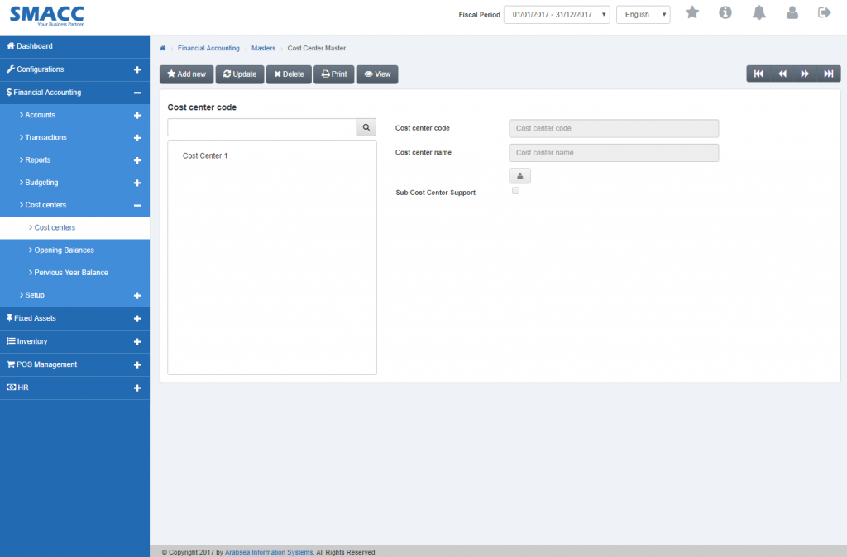Click the search magnifier button
Viewport: 847px width, 557px height.
click(x=366, y=127)
